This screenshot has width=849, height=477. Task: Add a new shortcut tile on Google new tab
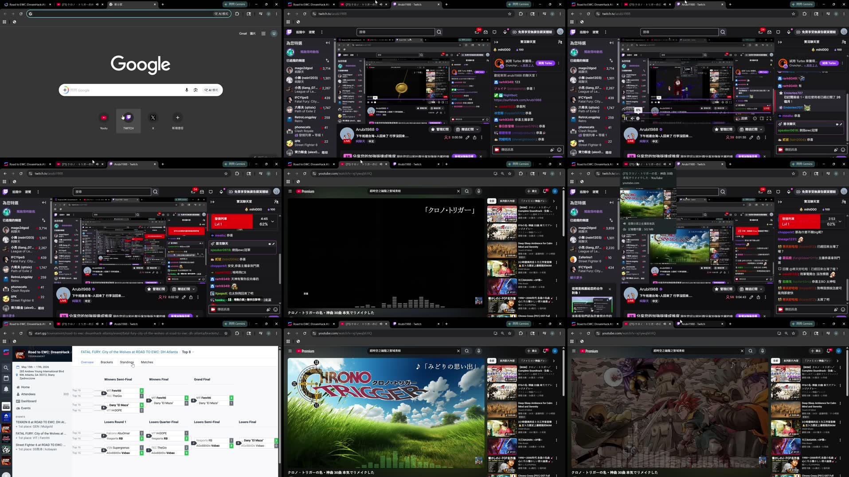[177, 121]
